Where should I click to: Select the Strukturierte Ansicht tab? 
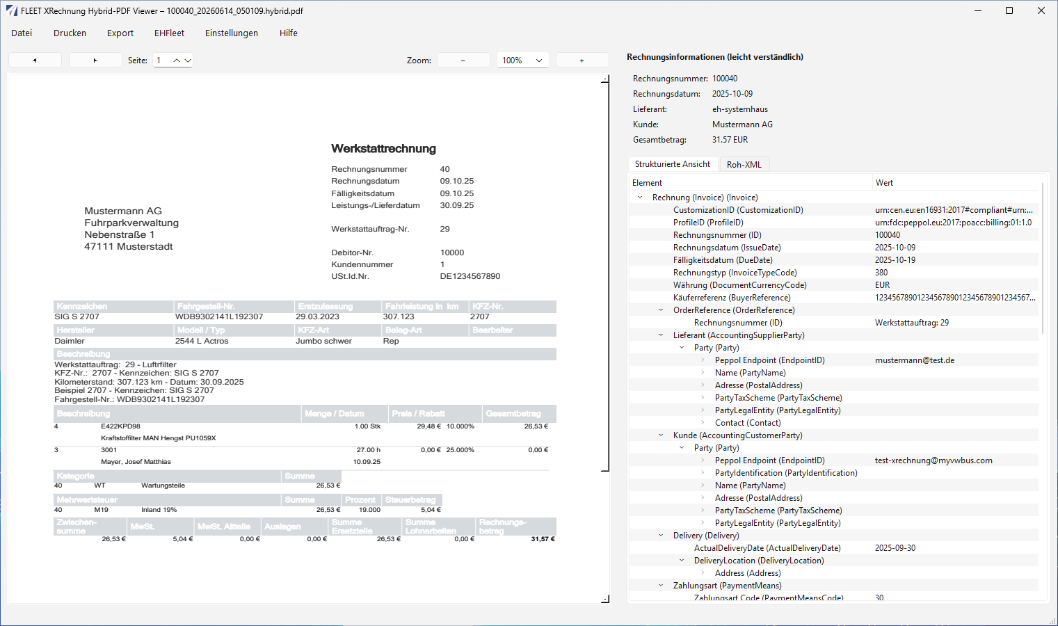[673, 164]
